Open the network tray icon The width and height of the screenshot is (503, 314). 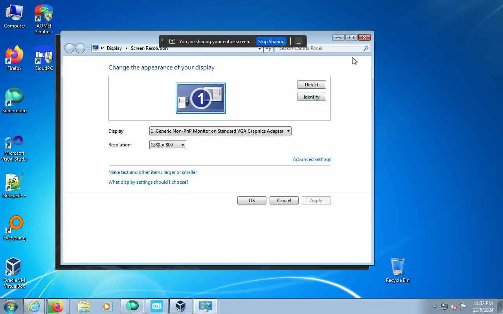click(x=444, y=307)
